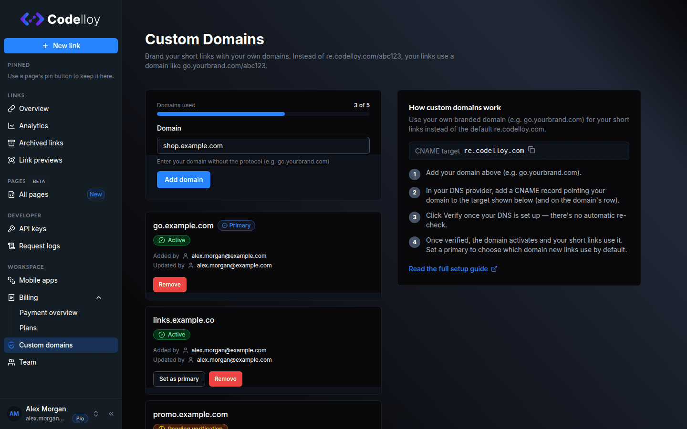Image resolution: width=687 pixels, height=429 pixels.
Task: Open the Analytics page
Action: coord(61,126)
